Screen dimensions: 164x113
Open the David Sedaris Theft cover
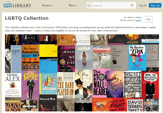135,105
